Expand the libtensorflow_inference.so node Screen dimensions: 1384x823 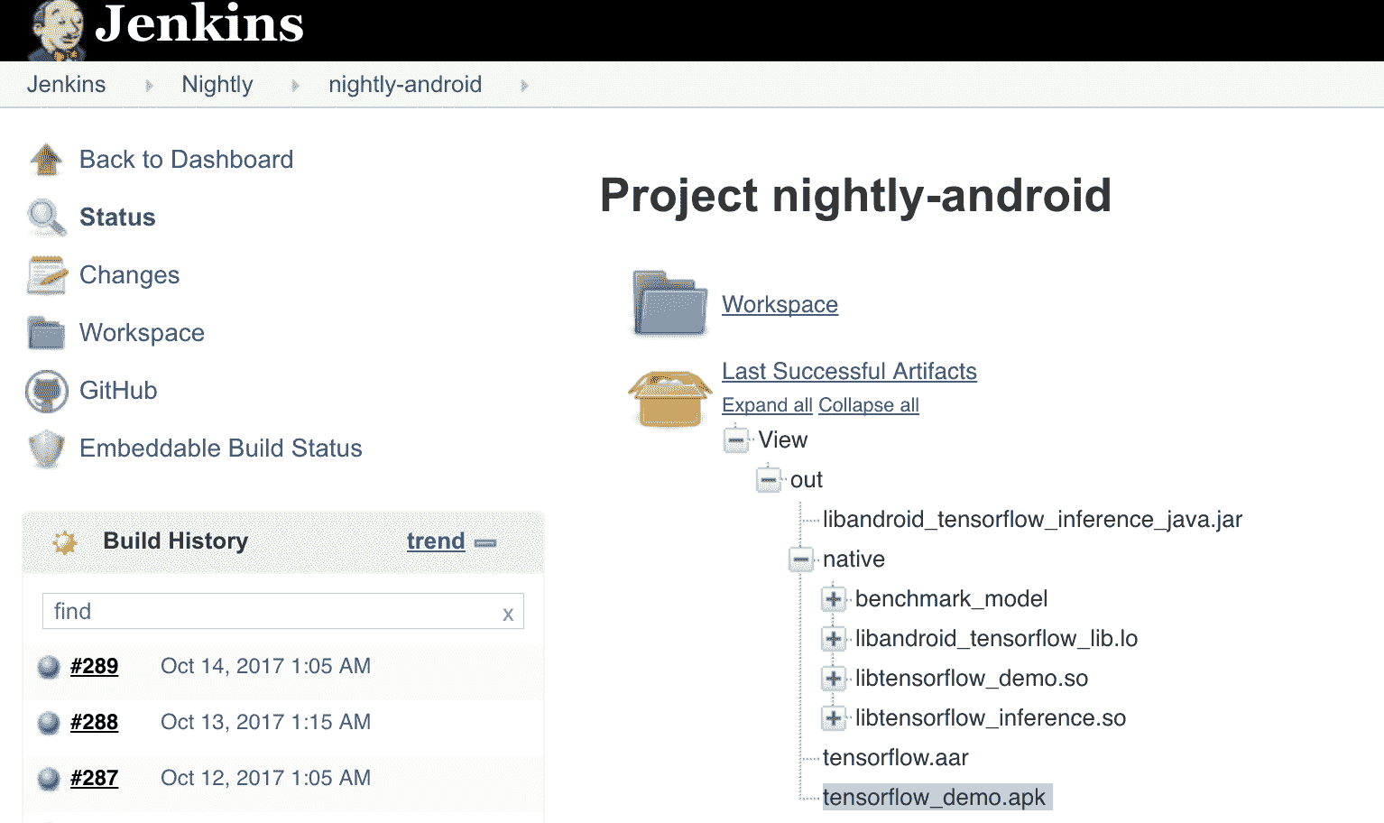[834, 718]
